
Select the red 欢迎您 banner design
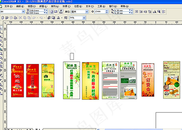coord(17,81)
